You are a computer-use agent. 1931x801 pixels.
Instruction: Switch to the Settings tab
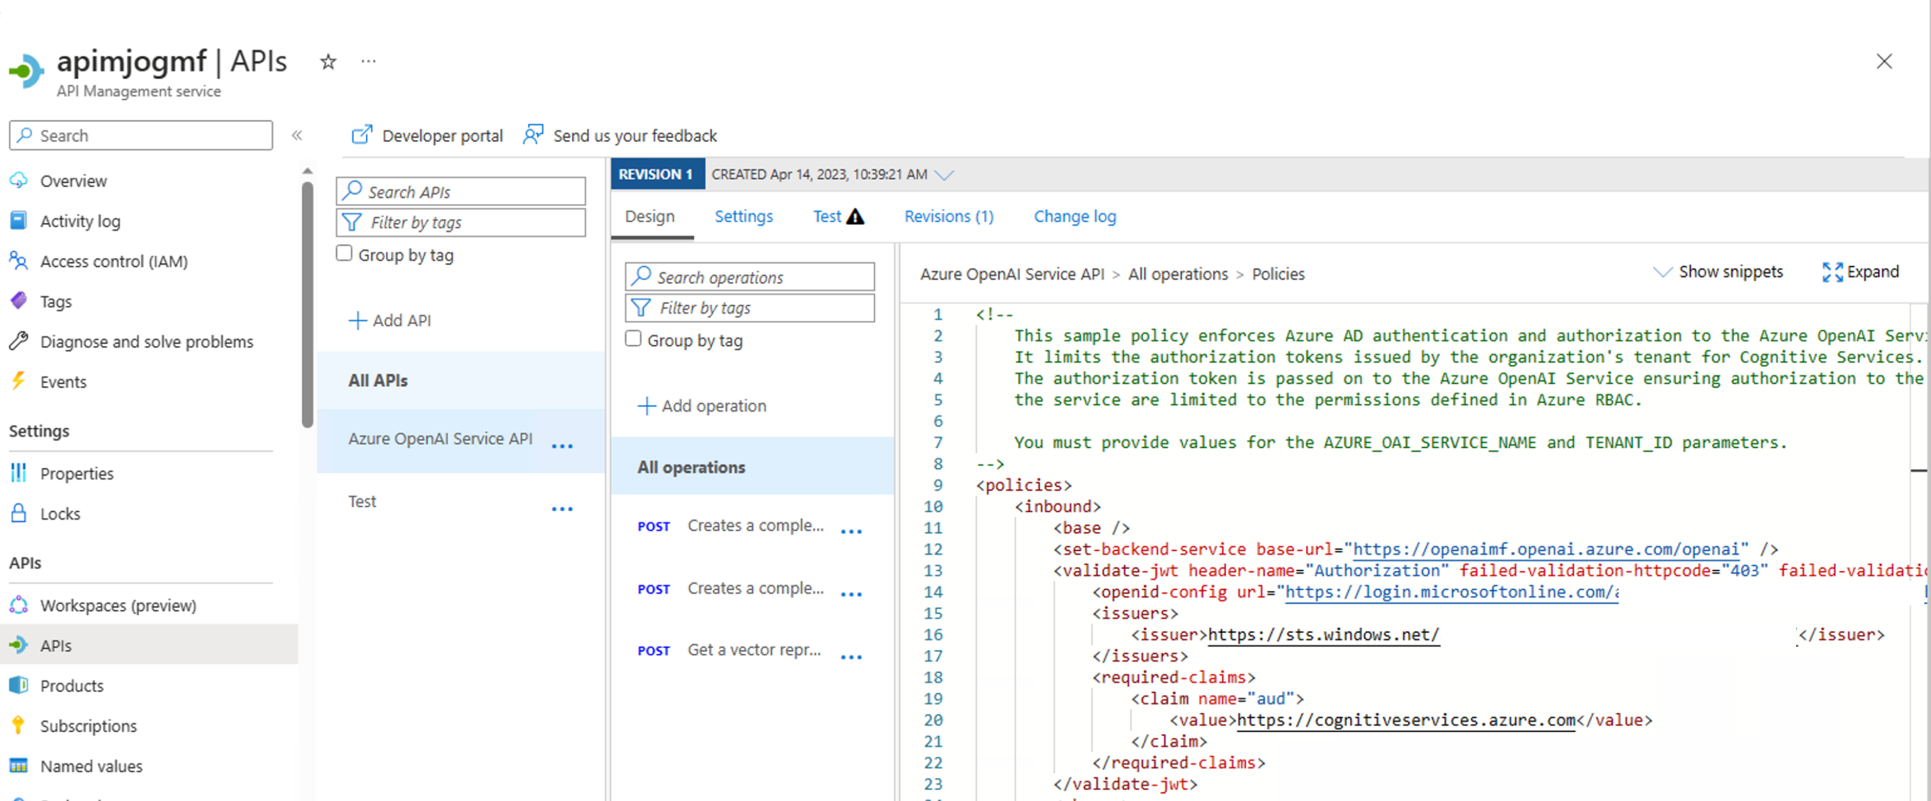[743, 216]
